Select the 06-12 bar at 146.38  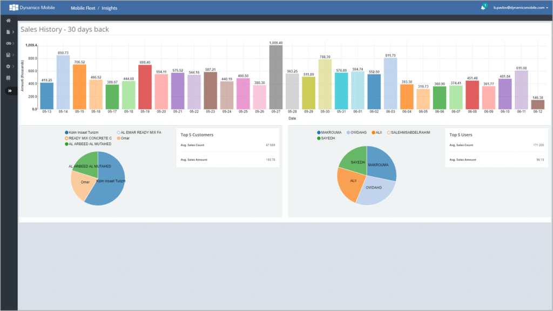pos(538,105)
